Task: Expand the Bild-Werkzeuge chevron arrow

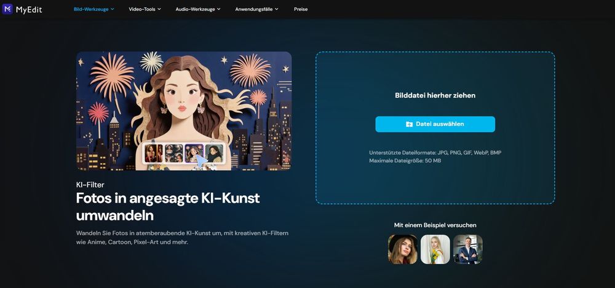Action: [x=112, y=9]
